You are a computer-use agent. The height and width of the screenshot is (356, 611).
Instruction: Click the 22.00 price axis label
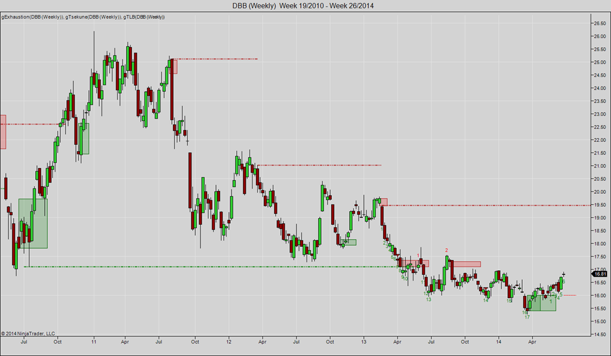[599, 140]
